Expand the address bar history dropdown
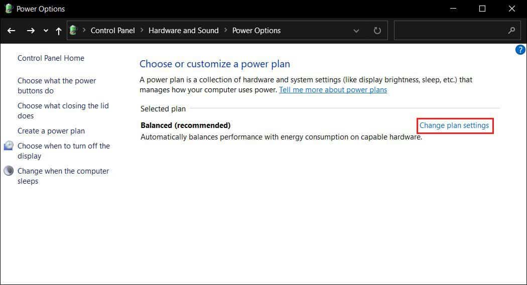Viewport: 527px width, 285px height. tap(356, 31)
